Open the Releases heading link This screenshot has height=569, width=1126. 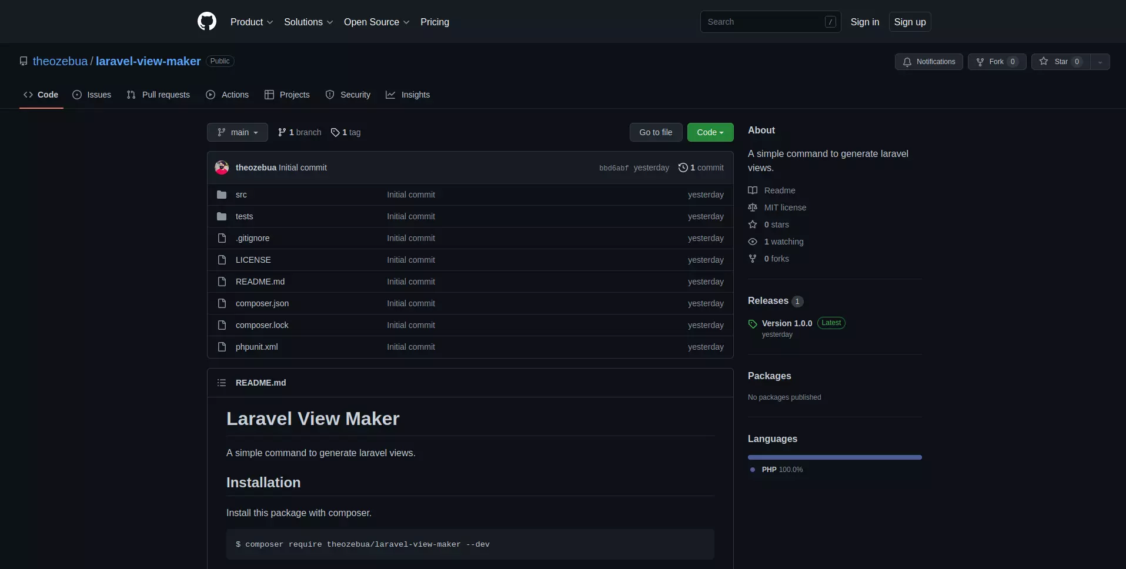pyautogui.click(x=768, y=300)
